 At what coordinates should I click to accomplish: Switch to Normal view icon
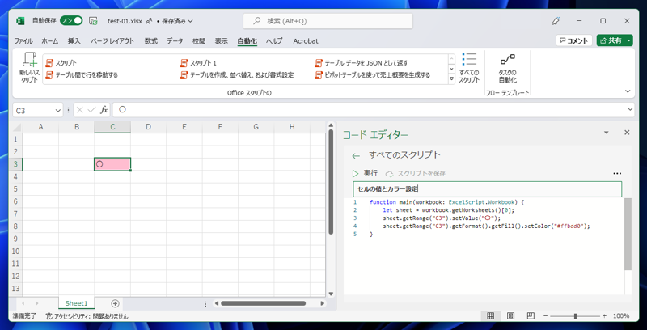click(490, 316)
